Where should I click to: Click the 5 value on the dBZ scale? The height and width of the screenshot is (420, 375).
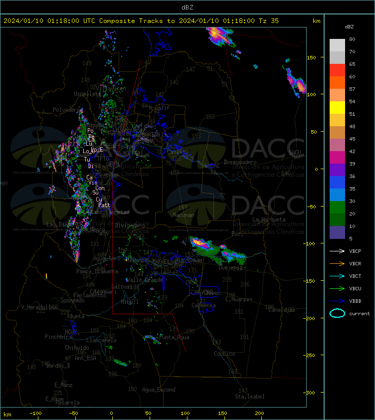351,238
